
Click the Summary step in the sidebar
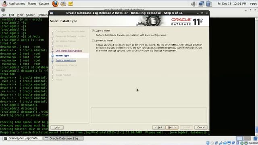(x=60, y=70)
